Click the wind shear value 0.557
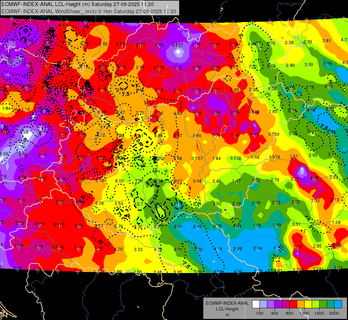This screenshot has height=320, width=348. [x=197, y=158]
